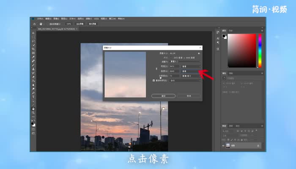
Task: Open the Width unit dropdown
Action: coord(190,66)
